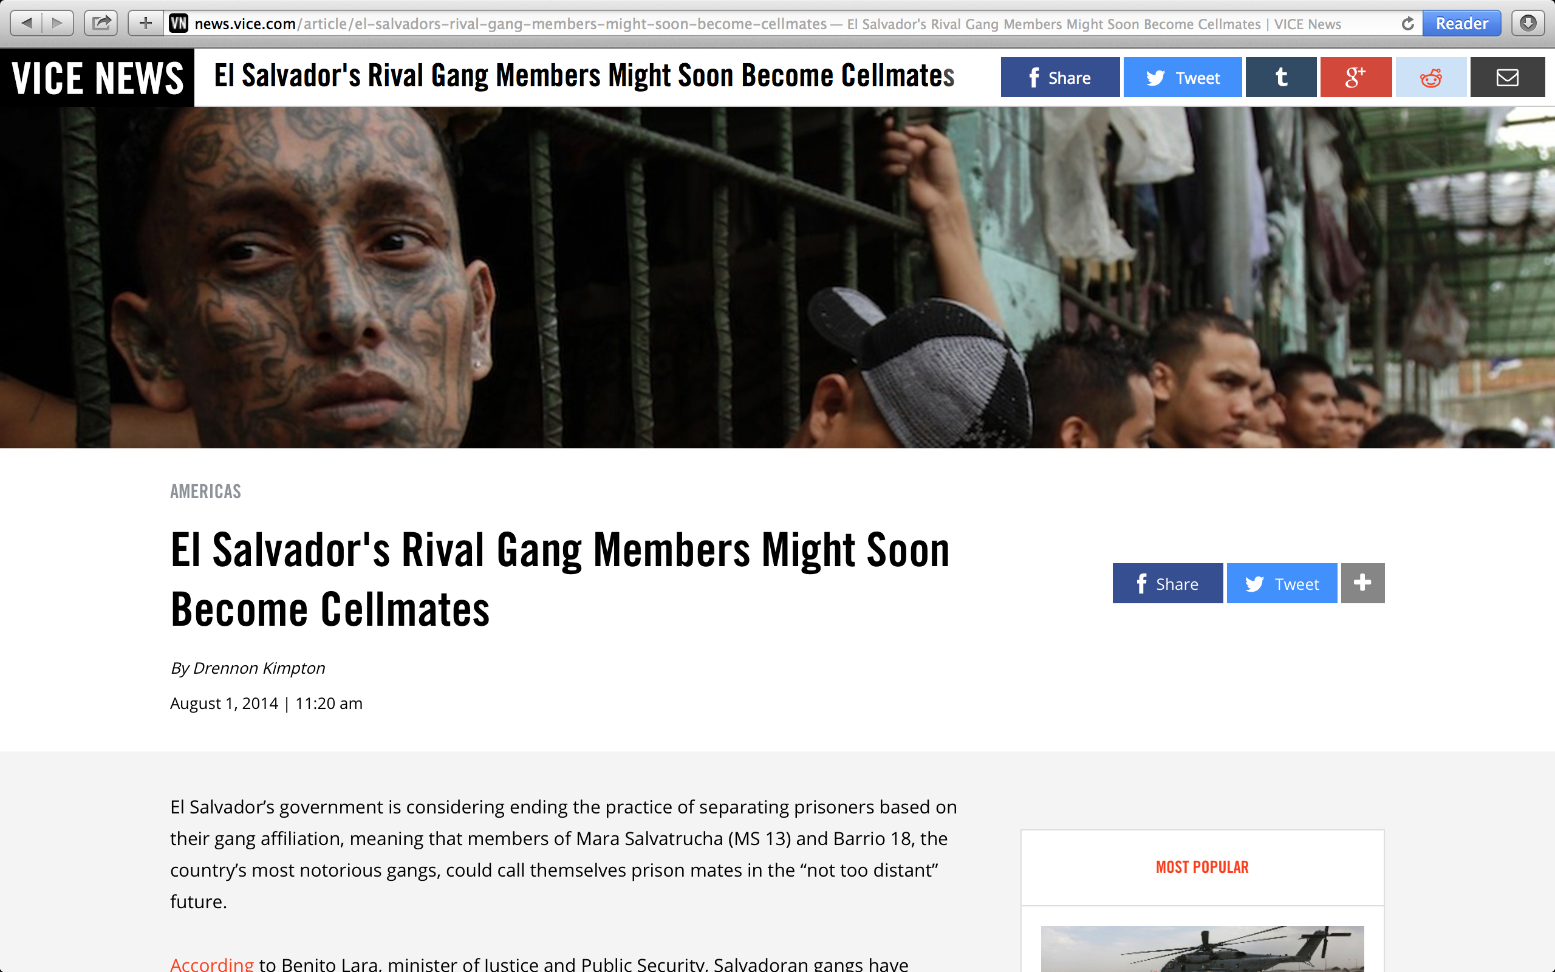Open the AMERICAS section link
The image size is (1555, 972).
tap(206, 492)
